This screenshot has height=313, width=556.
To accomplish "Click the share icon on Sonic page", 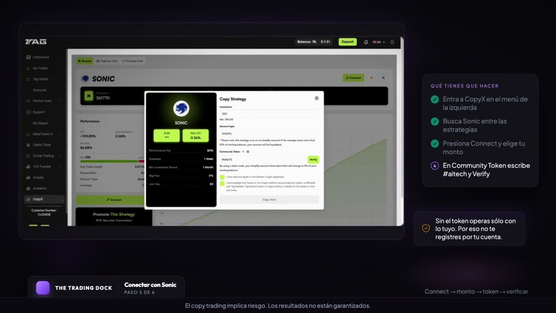I will pyautogui.click(x=383, y=78).
